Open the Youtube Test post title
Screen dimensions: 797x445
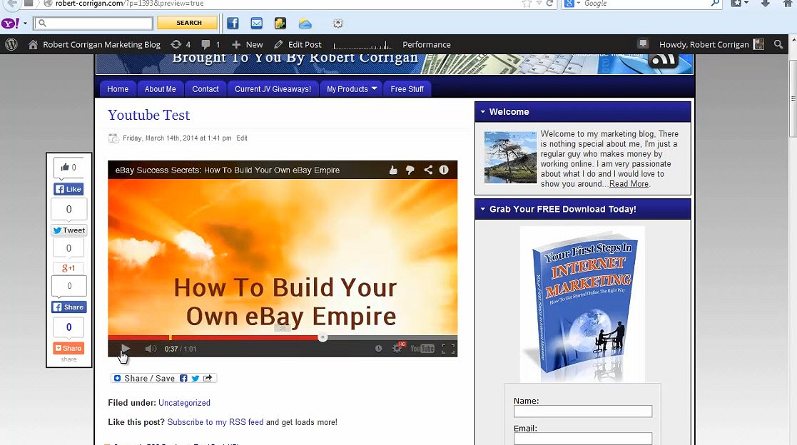click(x=149, y=116)
